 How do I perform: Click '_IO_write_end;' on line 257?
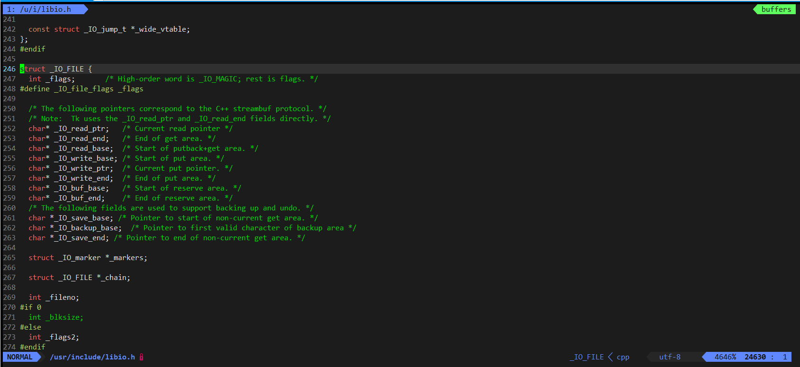[x=84, y=178]
